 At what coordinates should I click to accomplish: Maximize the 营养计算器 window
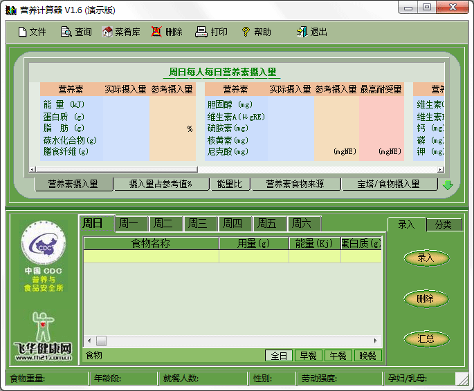(427, 8)
